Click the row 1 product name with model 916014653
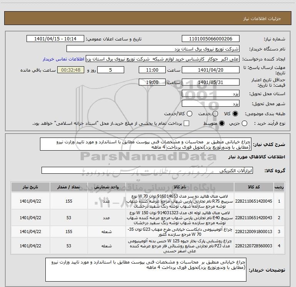 click(180, 201)
